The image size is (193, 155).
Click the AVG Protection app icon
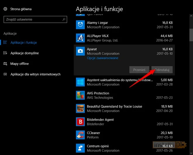pos(80,95)
